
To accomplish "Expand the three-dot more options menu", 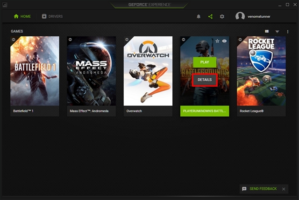I will click(x=288, y=31).
